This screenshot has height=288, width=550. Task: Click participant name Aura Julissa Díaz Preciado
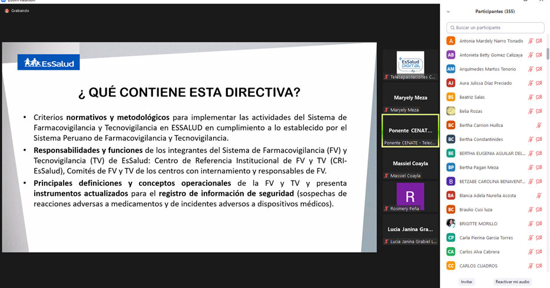[485, 83]
